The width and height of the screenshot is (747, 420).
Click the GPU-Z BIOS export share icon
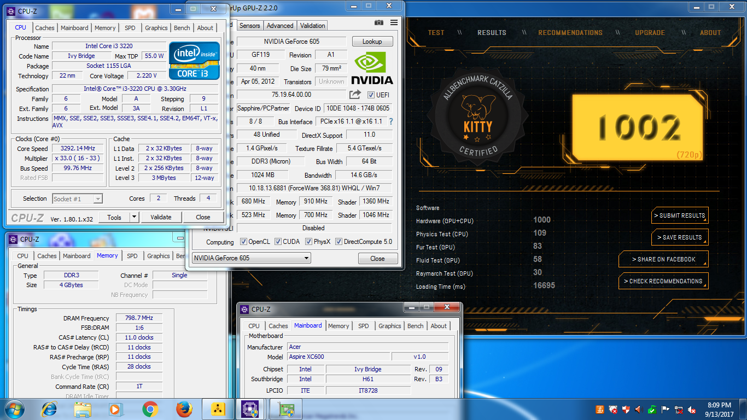click(x=355, y=94)
